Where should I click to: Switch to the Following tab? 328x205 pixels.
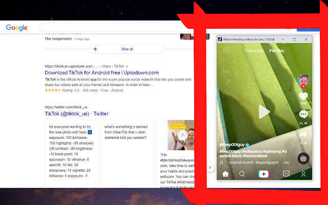point(254,51)
